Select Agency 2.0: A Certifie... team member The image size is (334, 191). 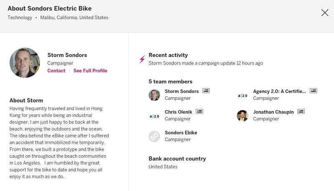pos(279,91)
